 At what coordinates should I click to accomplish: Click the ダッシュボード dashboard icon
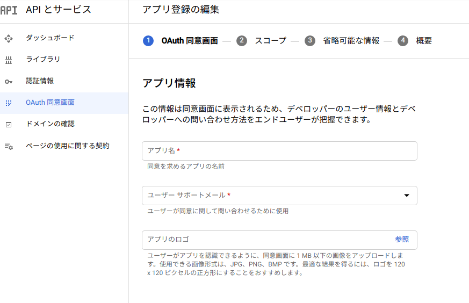pyautogui.click(x=9, y=39)
